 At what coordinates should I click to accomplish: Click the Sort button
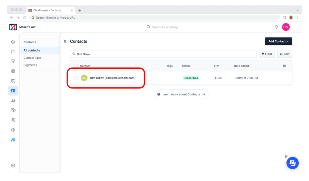pyautogui.click(x=285, y=54)
